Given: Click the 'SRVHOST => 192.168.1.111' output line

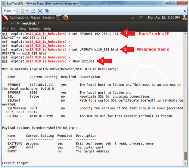Looking at the screenshot, I should pyautogui.click(x=24, y=38).
